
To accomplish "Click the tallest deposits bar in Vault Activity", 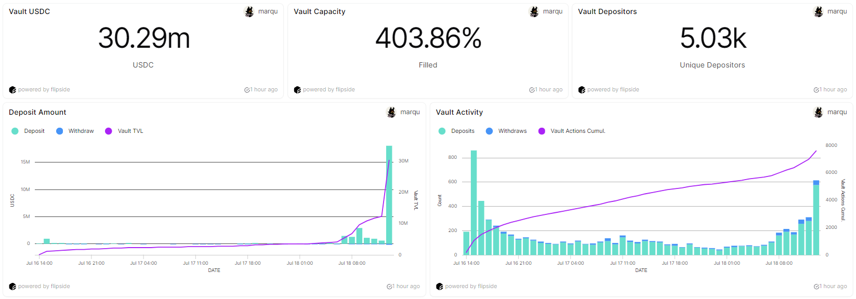I will pos(473,202).
